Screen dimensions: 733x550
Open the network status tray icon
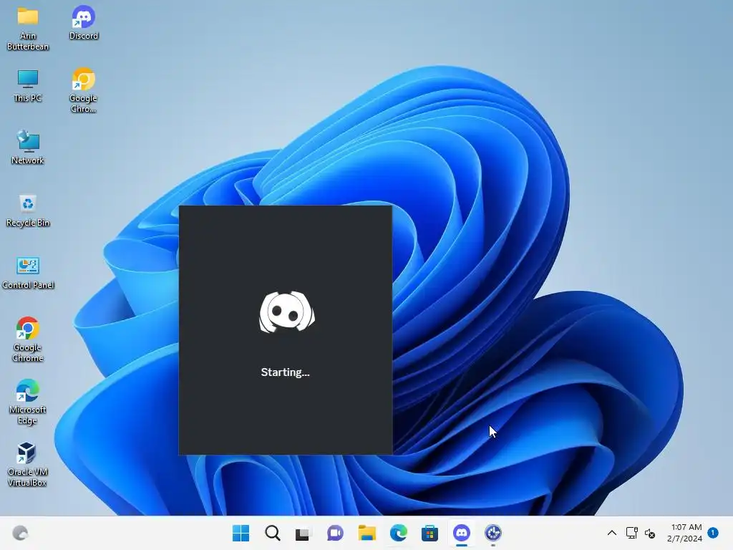tap(631, 533)
